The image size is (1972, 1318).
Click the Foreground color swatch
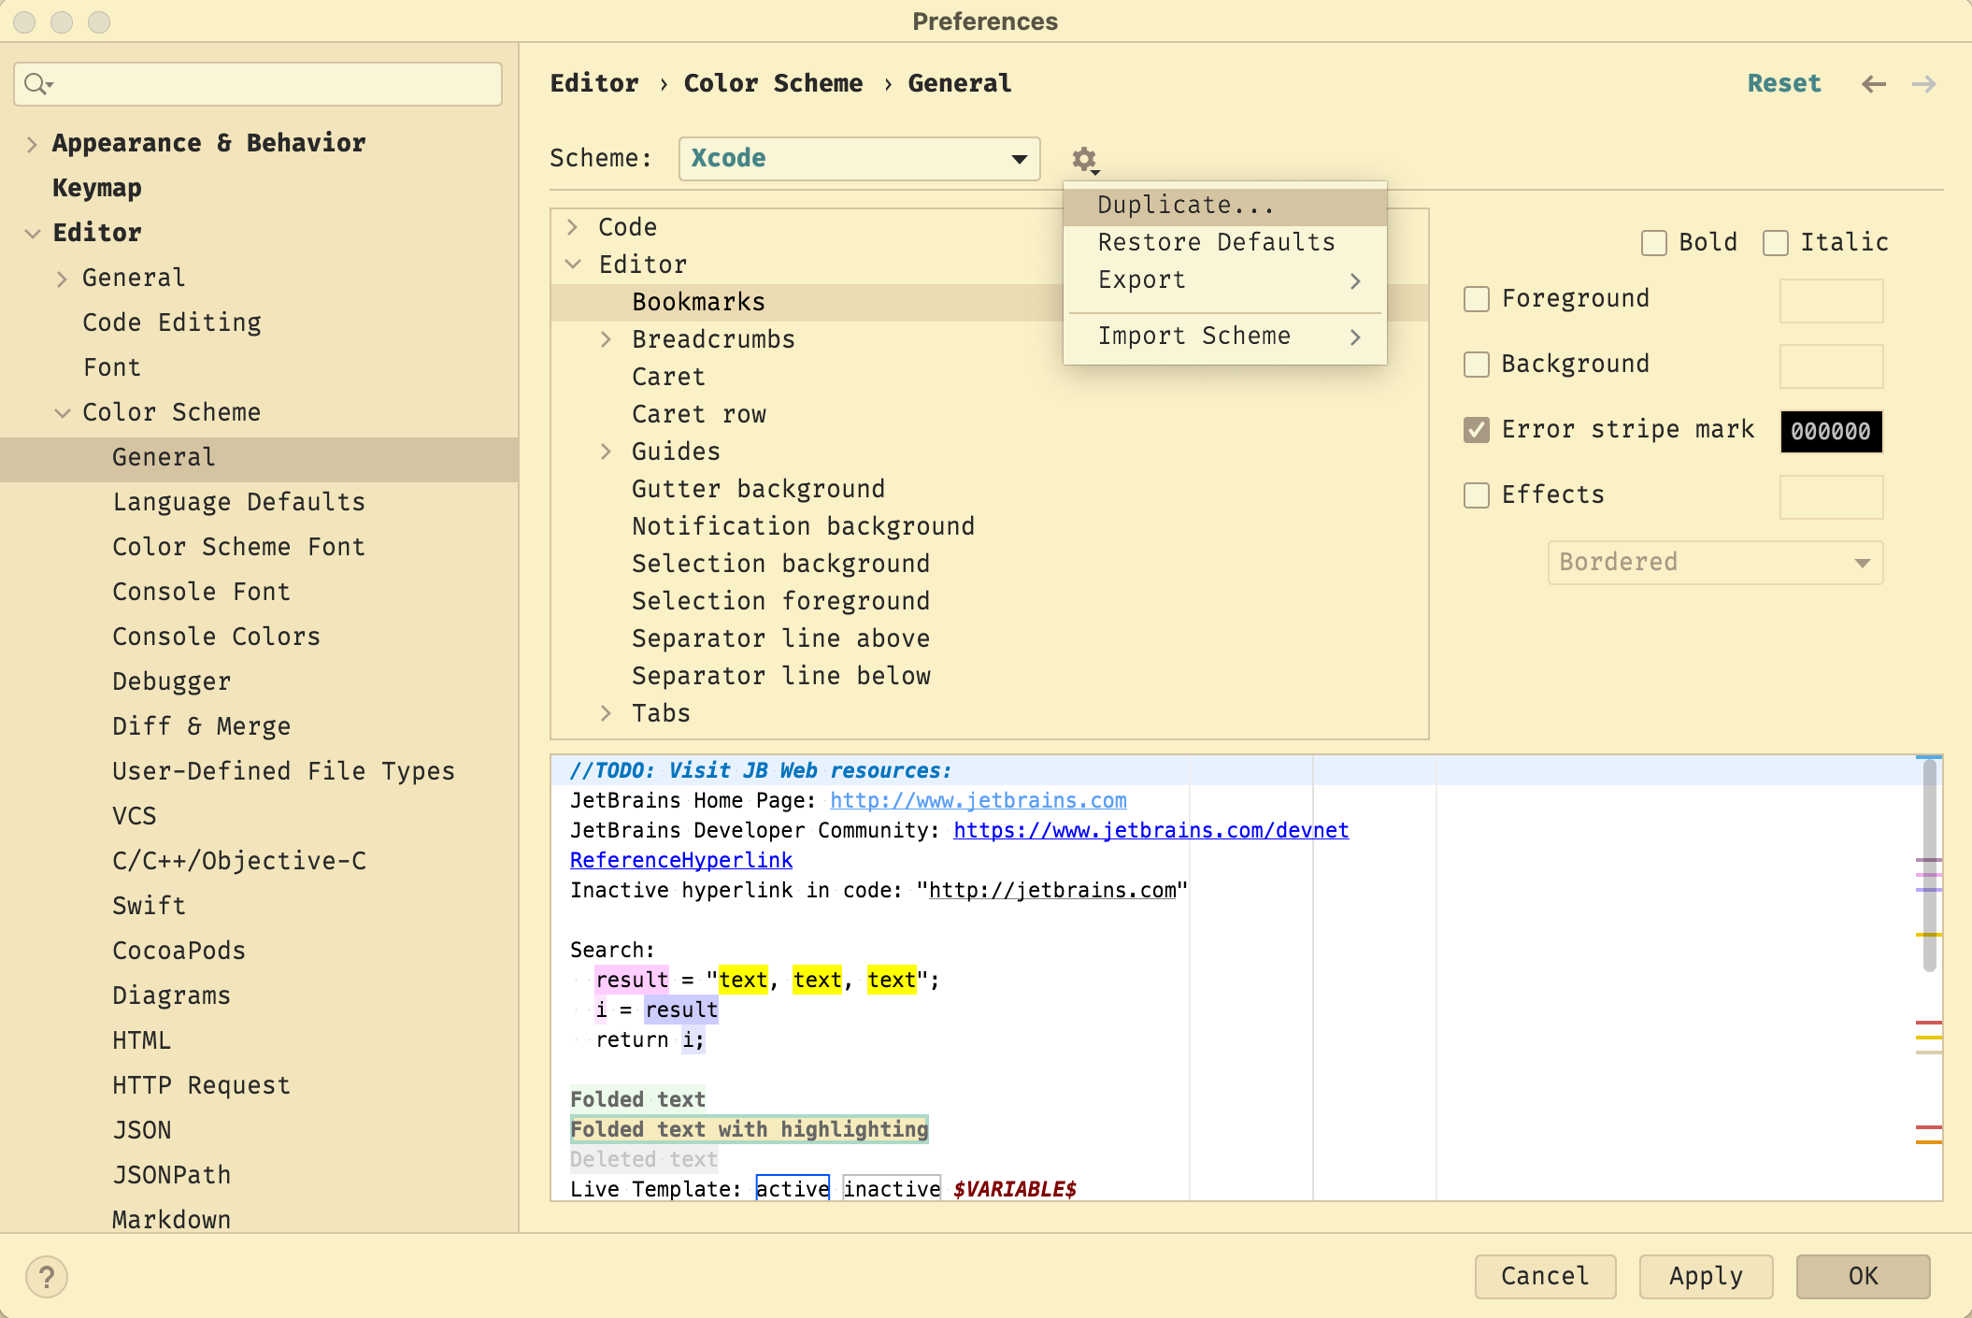click(x=1831, y=301)
